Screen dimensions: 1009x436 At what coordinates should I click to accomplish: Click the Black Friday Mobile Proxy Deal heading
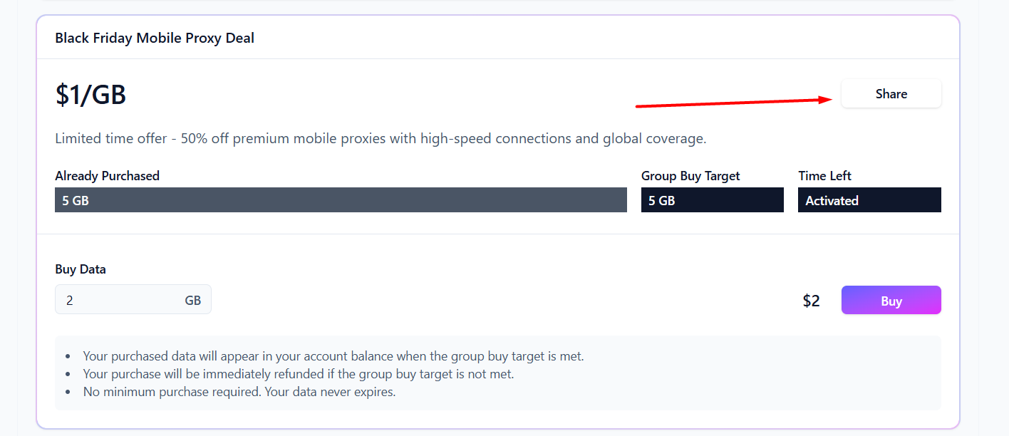(155, 38)
